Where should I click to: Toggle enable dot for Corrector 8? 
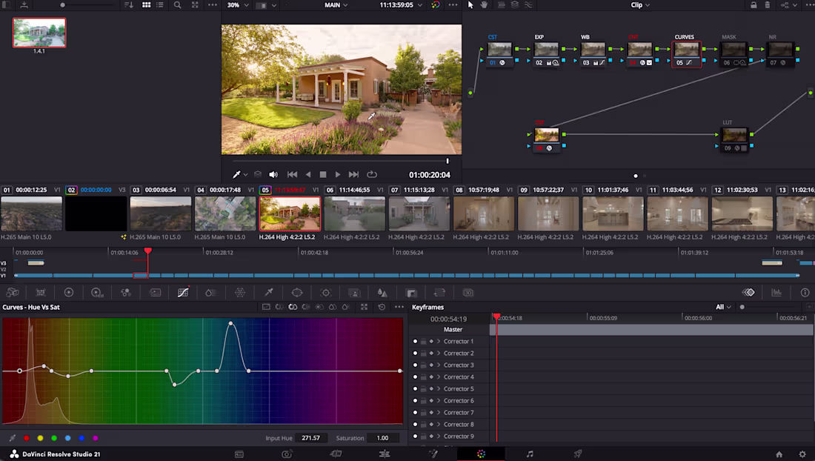[x=415, y=425]
